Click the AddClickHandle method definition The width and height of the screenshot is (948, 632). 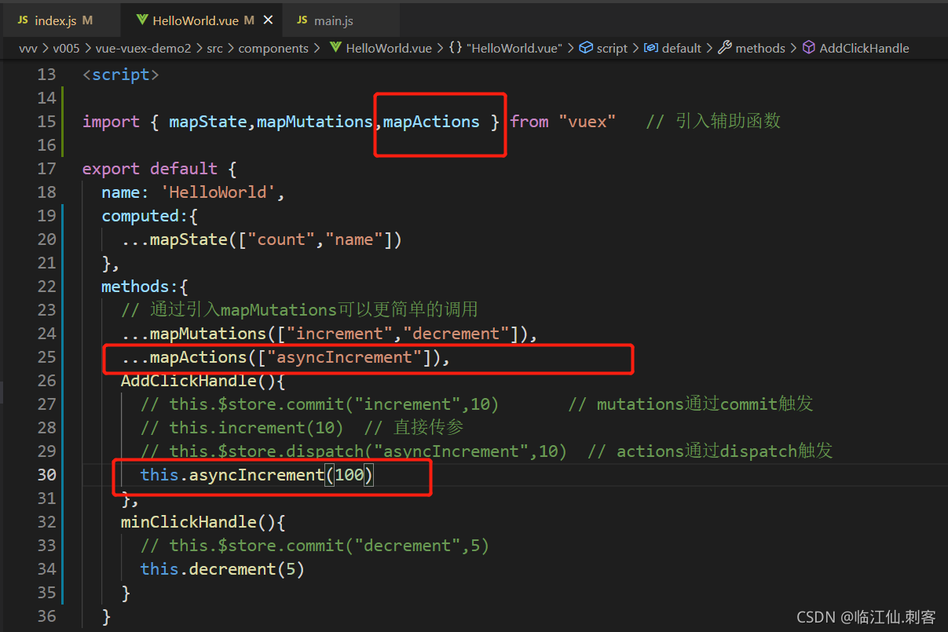pos(203,381)
